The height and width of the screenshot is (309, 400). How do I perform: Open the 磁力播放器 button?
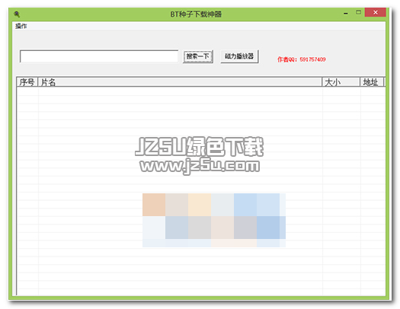pyautogui.click(x=239, y=56)
